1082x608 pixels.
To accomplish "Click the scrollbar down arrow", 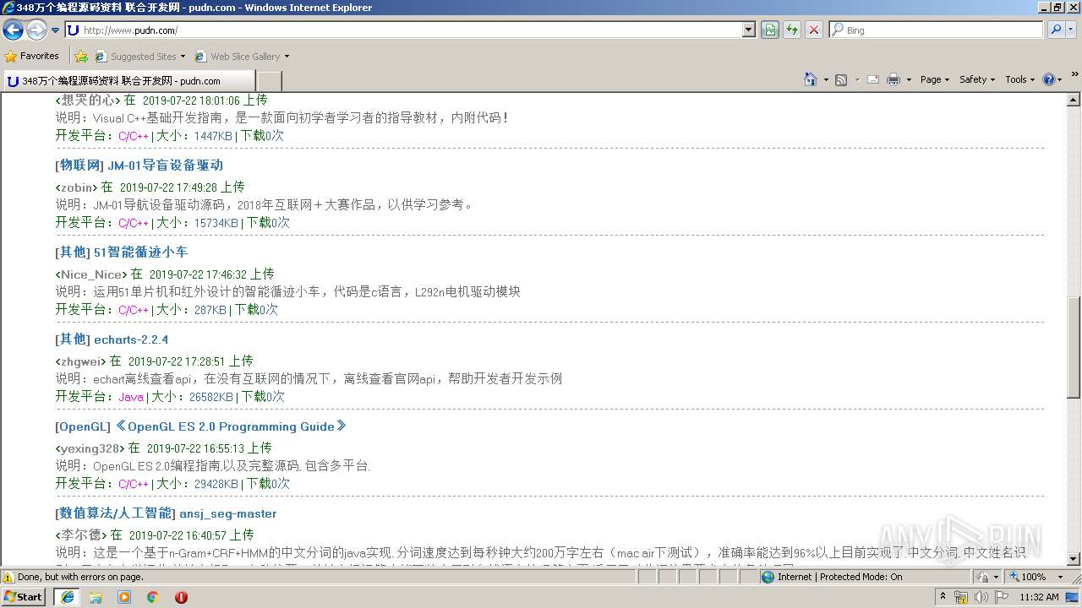I will click(x=1074, y=558).
